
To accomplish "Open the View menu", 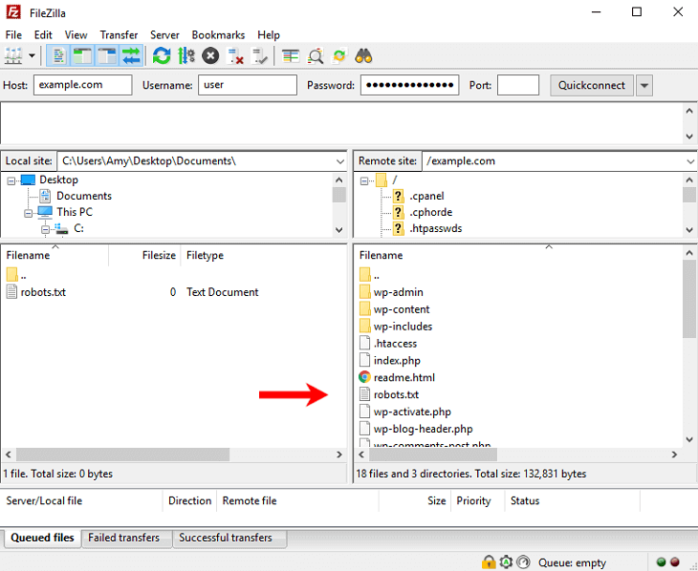I will click(76, 34).
